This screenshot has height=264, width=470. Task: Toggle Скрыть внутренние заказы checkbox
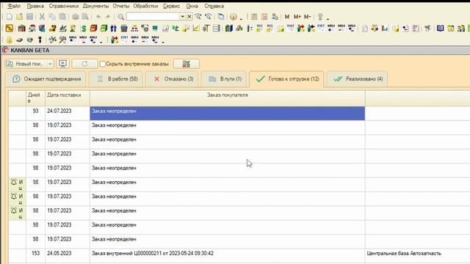tap(103, 64)
